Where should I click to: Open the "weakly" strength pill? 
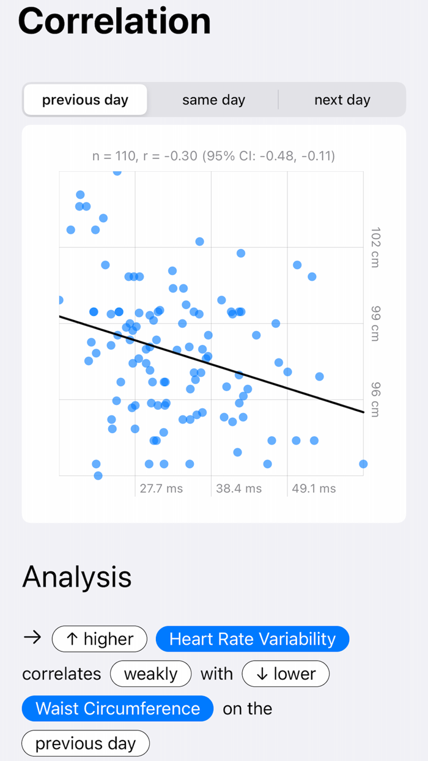click(x=150, y=674)
